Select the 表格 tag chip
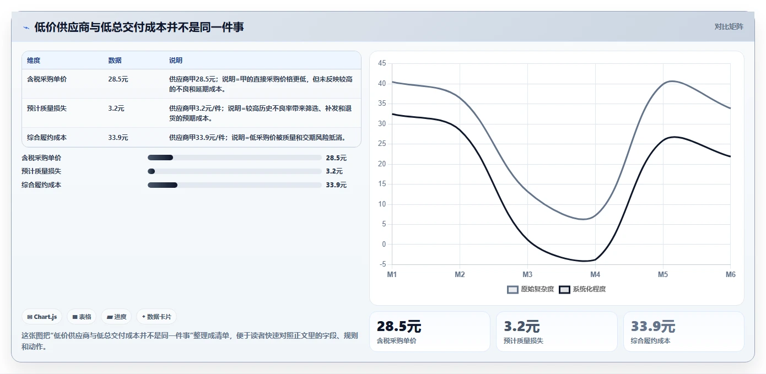Screen dimensions: 766x374 coord(82,317)
